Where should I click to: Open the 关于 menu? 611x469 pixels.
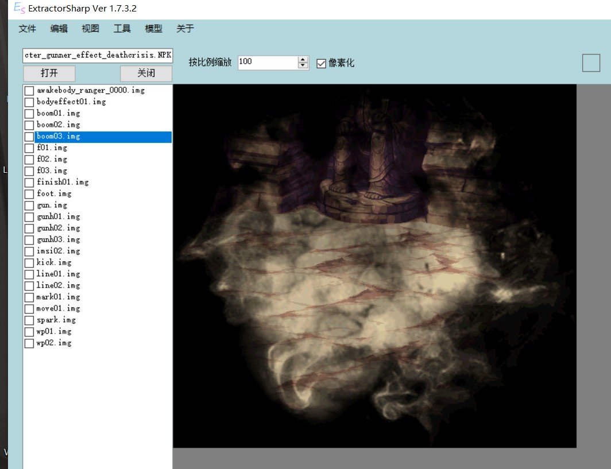(x=185, y=29)
